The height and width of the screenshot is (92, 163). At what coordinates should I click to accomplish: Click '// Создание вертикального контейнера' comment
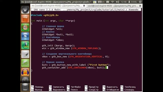[x=67, y=54]
